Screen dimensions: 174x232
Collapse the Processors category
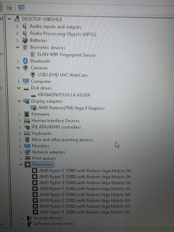click(x=21, y=164)
